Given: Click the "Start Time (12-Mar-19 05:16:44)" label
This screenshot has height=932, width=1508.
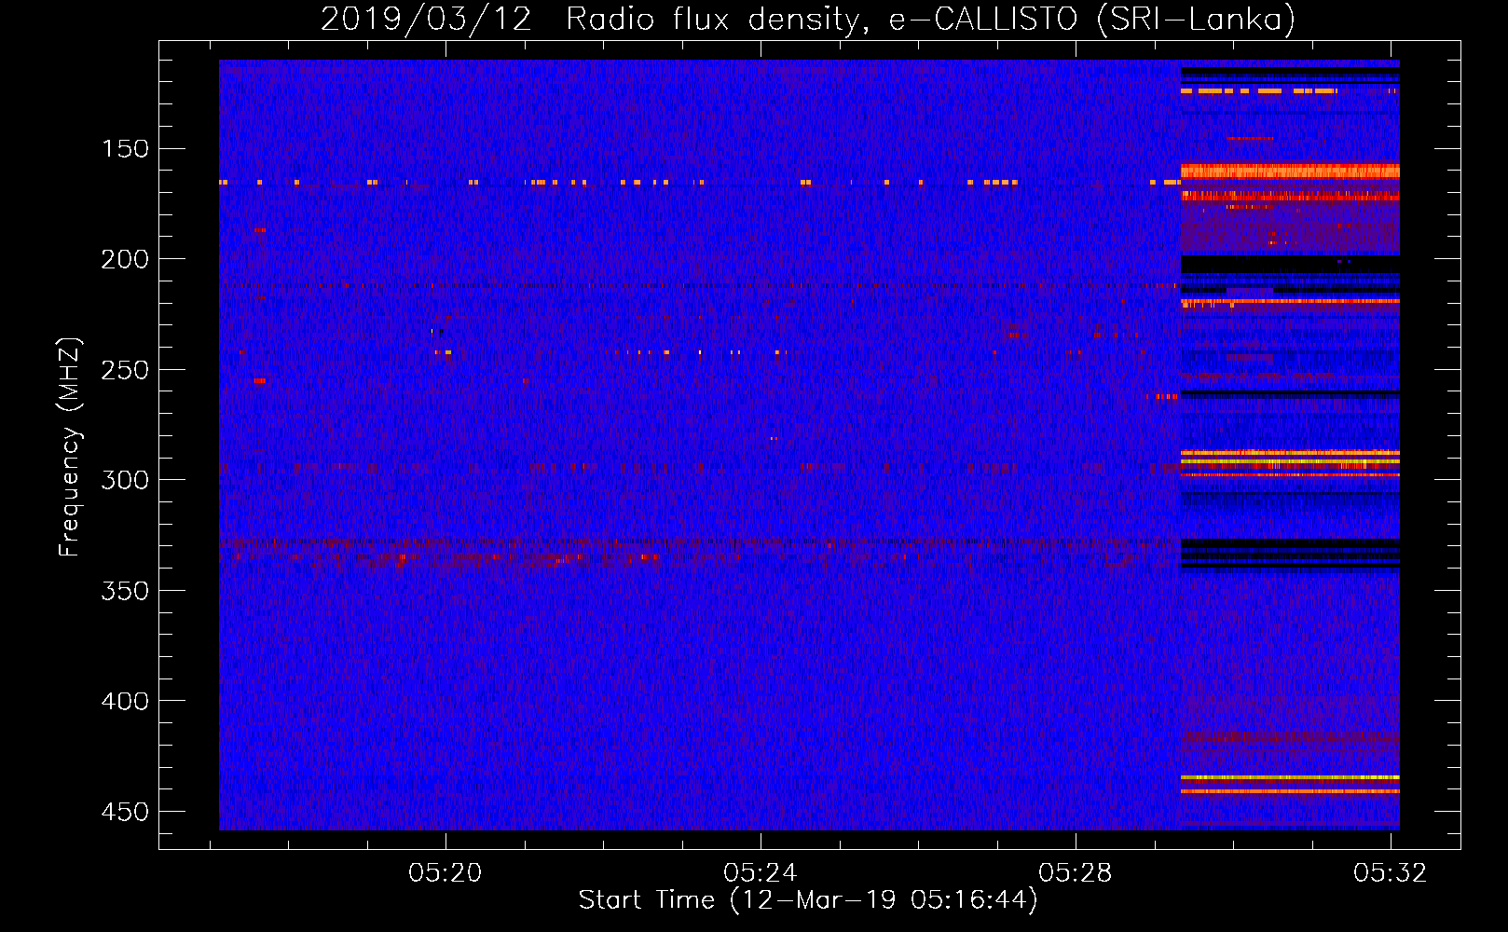Looking at the screenshot, I should tap(808, 900).
